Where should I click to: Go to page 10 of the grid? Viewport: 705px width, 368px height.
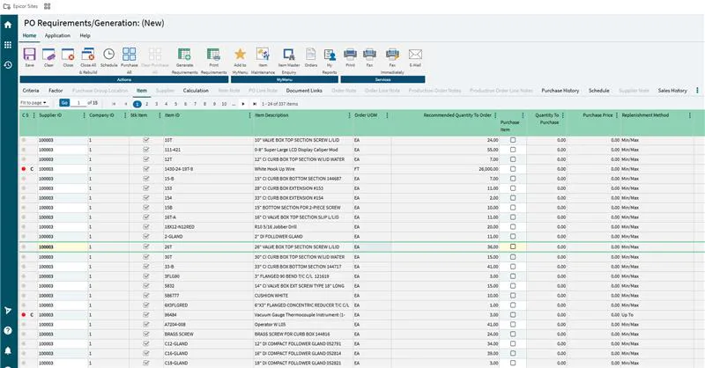224,104
